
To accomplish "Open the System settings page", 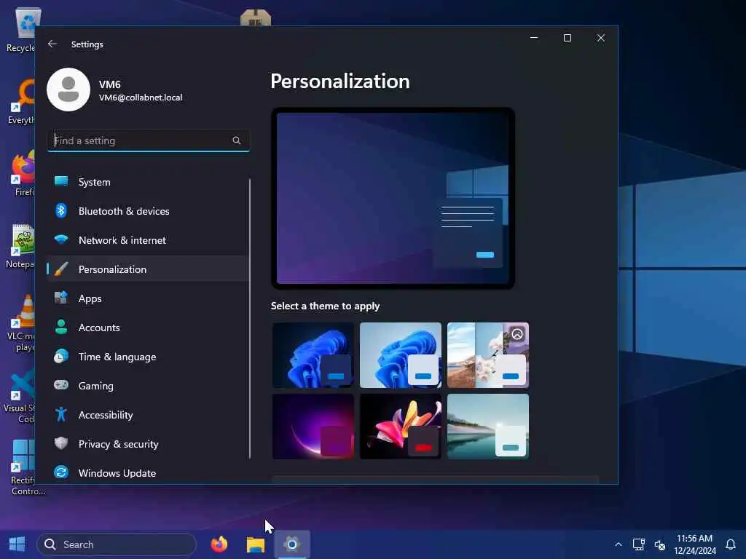I will [147, 181].
